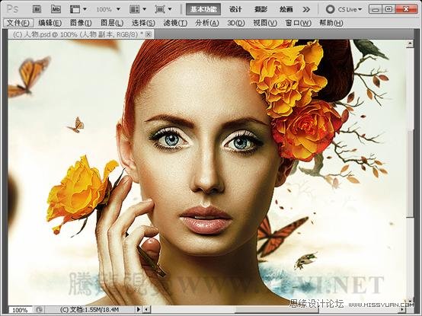Switch to the 摄影 workspace
Image resolution: width=422 pixels, height=316 pixels.
(x=261, y=9)
